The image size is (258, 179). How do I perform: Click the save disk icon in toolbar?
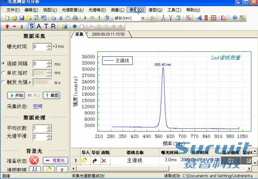(22, 18)
